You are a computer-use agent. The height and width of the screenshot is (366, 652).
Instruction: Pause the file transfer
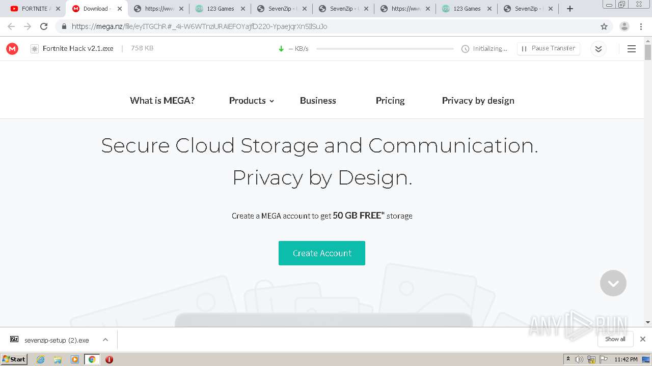click(x=549, y=48)
